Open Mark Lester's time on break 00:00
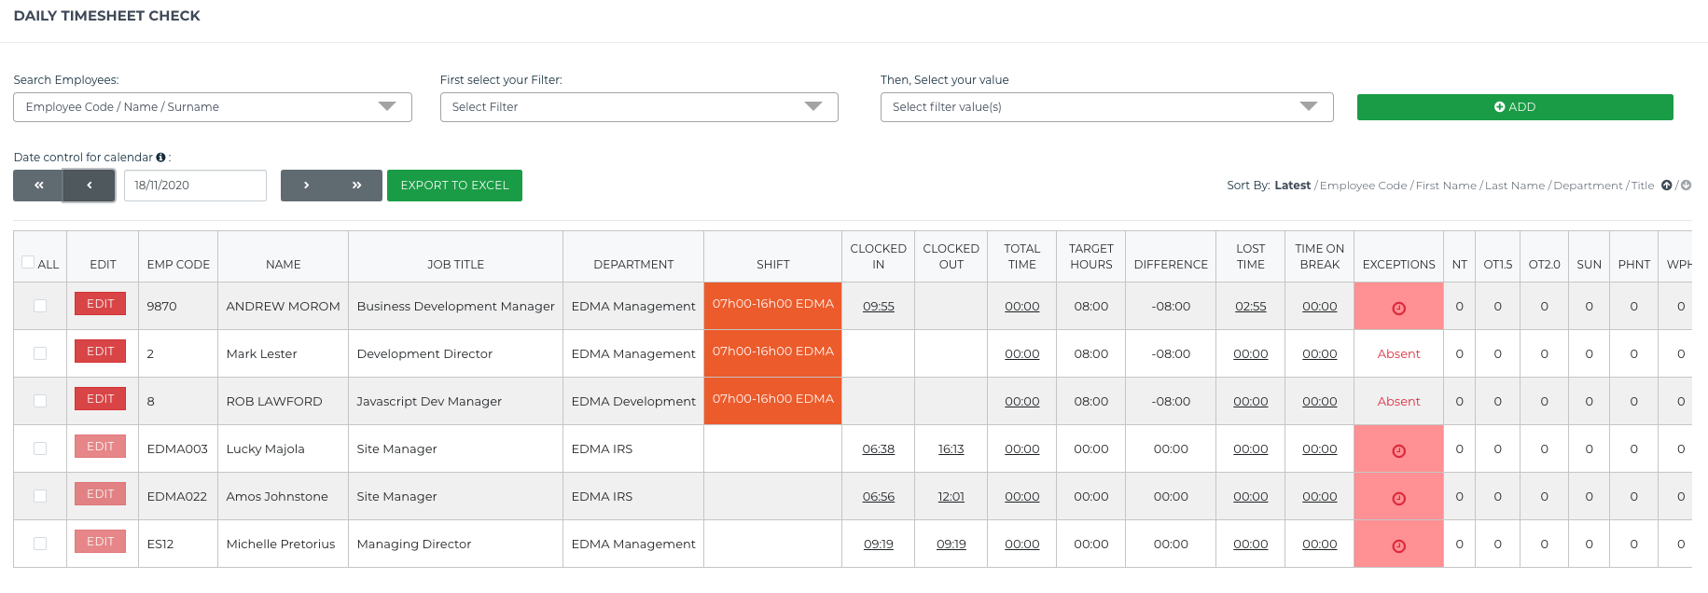The image size is (1708, 593). 1319,353
